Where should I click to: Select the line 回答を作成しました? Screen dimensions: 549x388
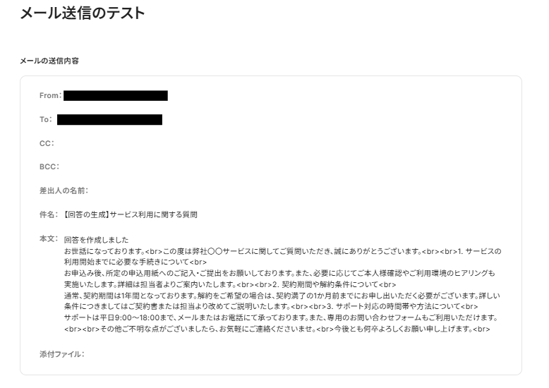click(x=96, y=240)
